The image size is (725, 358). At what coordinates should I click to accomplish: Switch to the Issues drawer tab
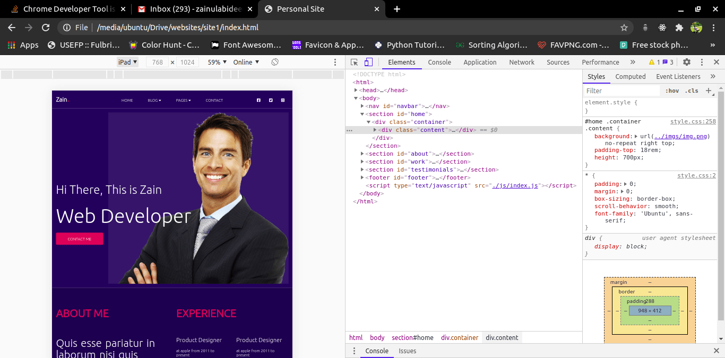tap(408, 351)
